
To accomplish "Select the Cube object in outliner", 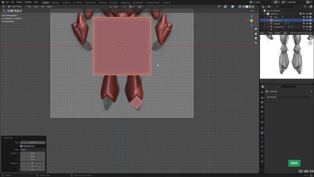I will pos(276,17).
